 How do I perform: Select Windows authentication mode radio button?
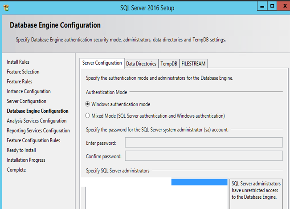coord(88,104)
